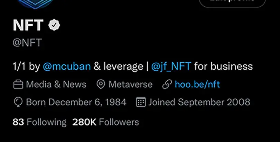View the 83 Following list
This screenshot has height=142, width=280.
click(39, 122)
